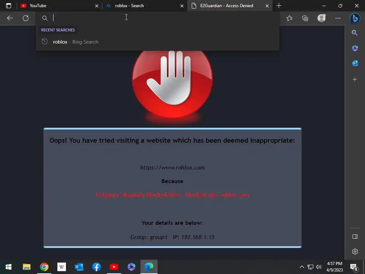Show hidden system tray icons
The height and width of the screenshot is (274, 365).
point(302,267)
